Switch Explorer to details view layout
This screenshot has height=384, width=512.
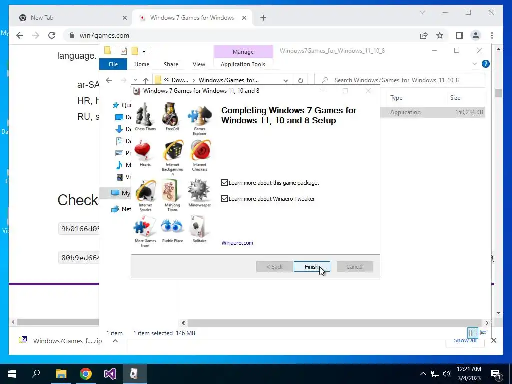(473, 332)
